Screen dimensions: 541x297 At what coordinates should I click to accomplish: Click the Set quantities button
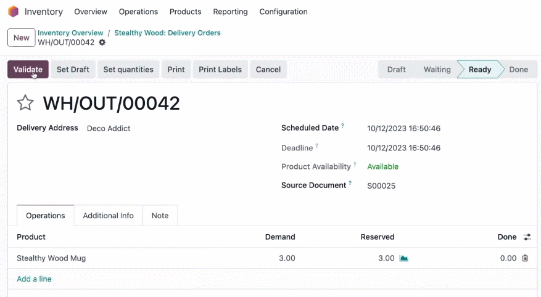(128, 69)
